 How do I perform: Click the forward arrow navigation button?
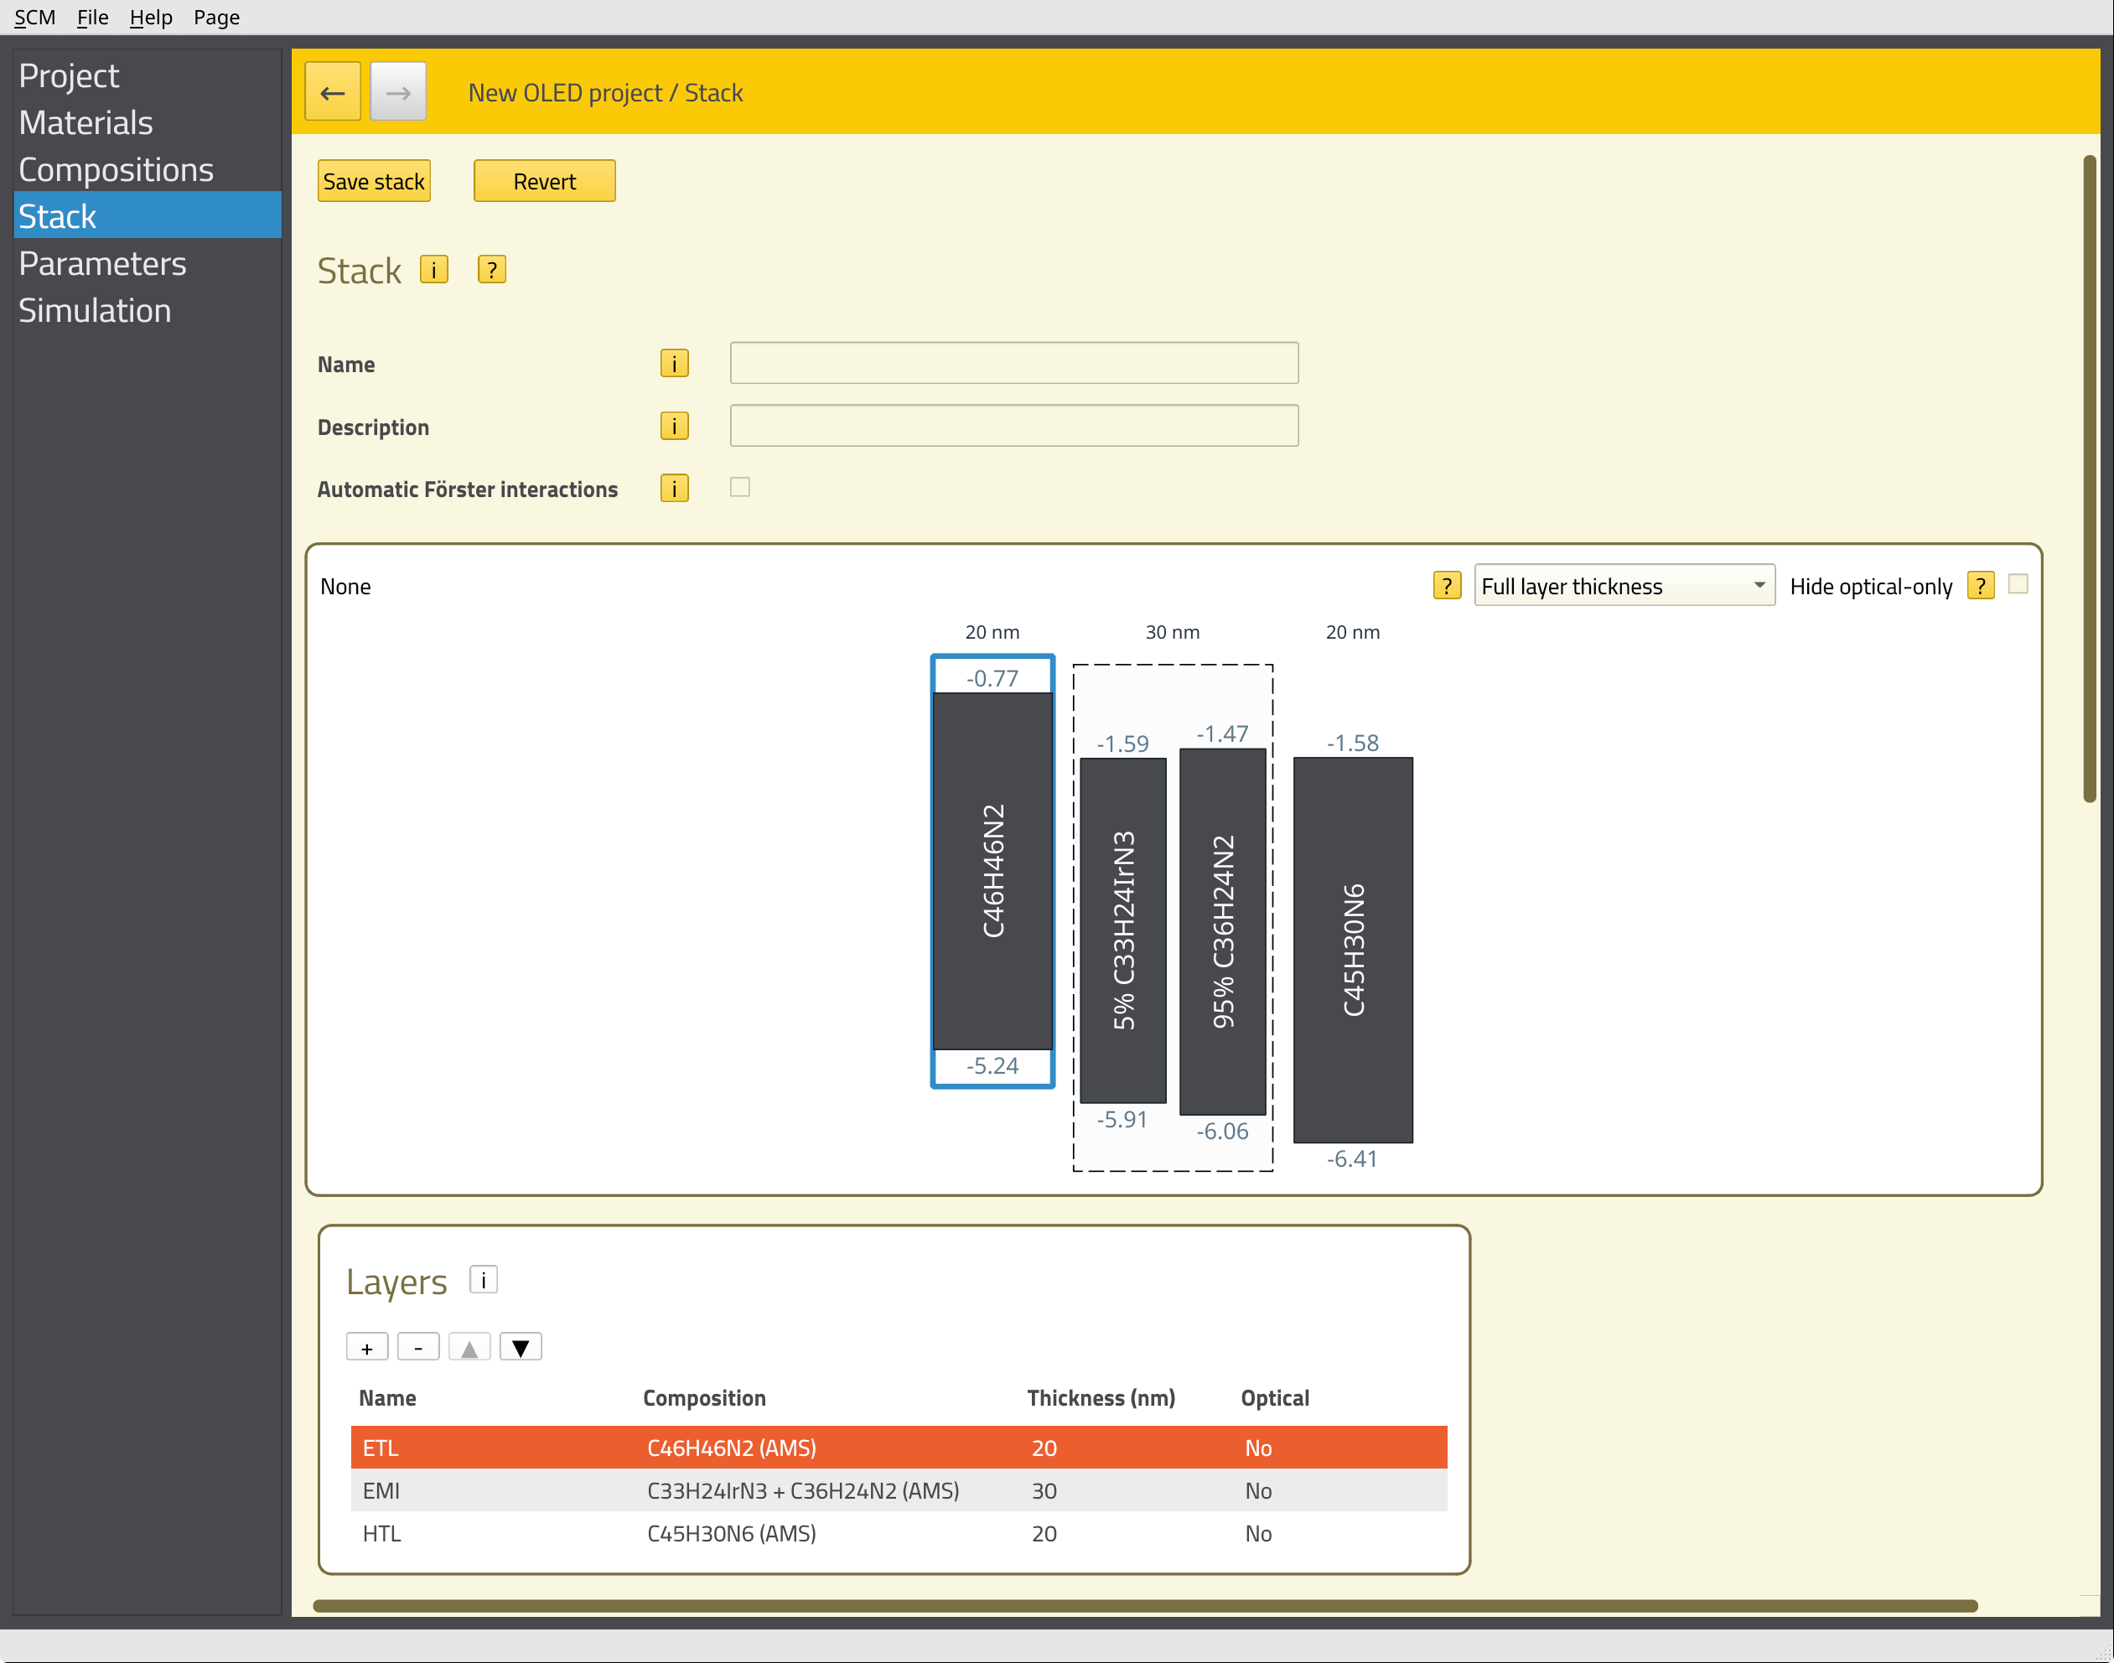(x=397, y=92)
